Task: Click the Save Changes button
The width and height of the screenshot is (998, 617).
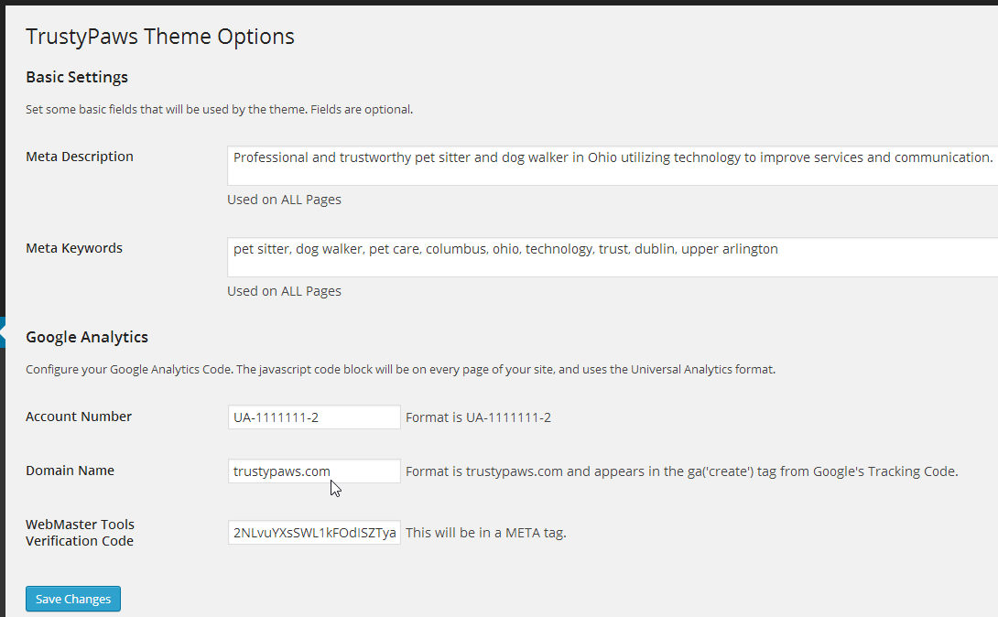Action: click(73, 599)
